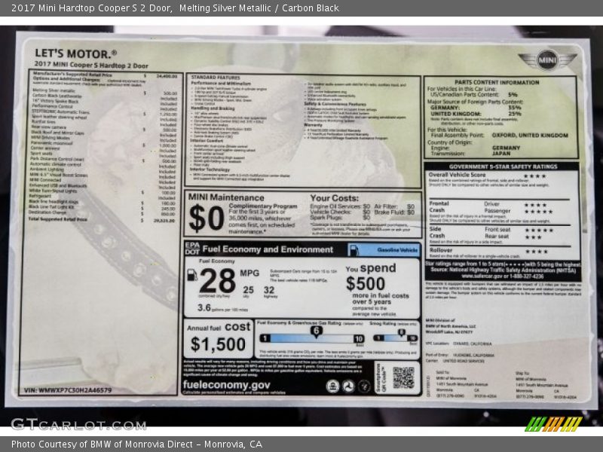Click the 'UNITED KINGDOM: 25%' parts content line
The height and width of the screenshot is (452, 603).
[476, 114]
